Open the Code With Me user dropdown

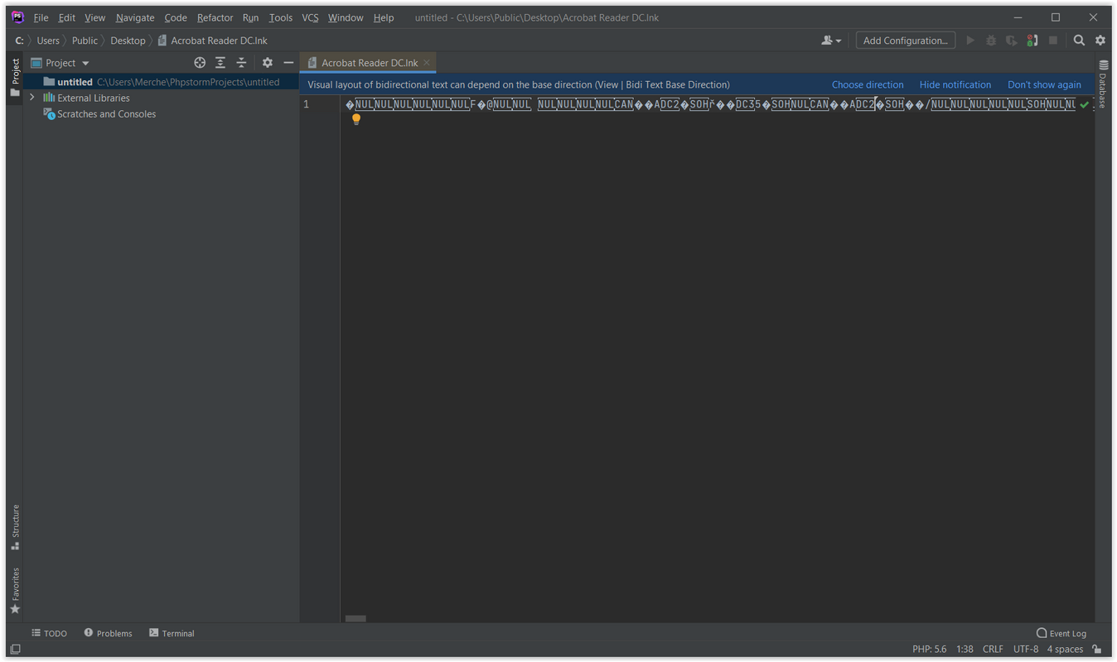[830, 41]
